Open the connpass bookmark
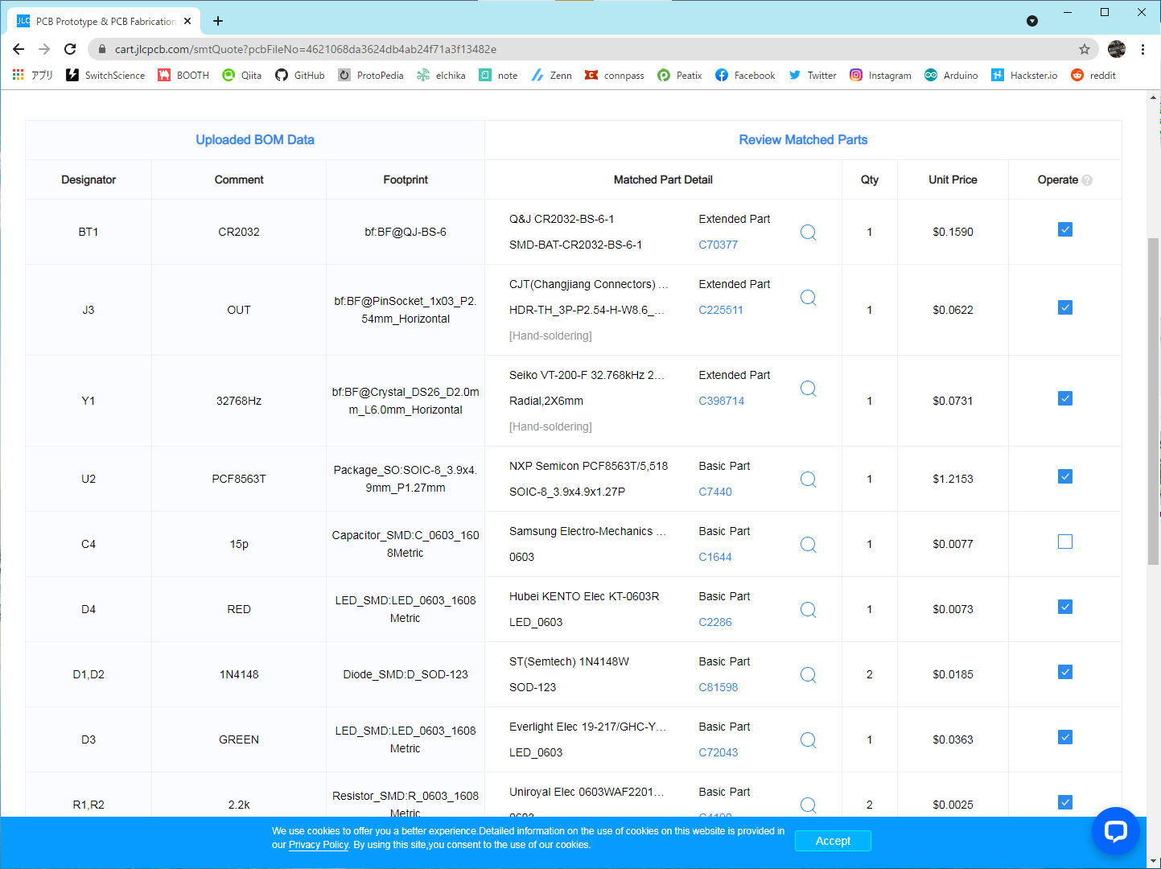Image resolution: width=1161 pixels, height=869 pixels. click(x=615, y=75)
